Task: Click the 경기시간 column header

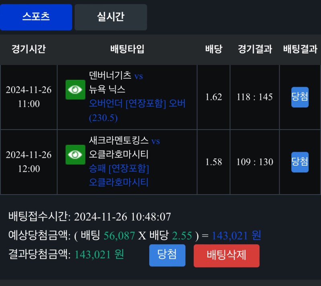Action: 28,49
